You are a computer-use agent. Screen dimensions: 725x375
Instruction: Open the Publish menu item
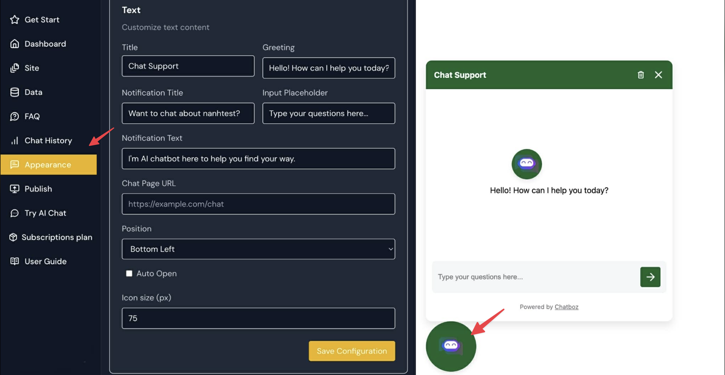[38, 189]
